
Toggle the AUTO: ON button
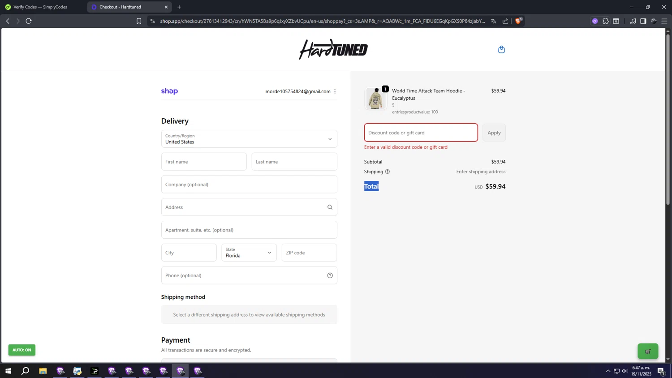(x=22, y=350)
